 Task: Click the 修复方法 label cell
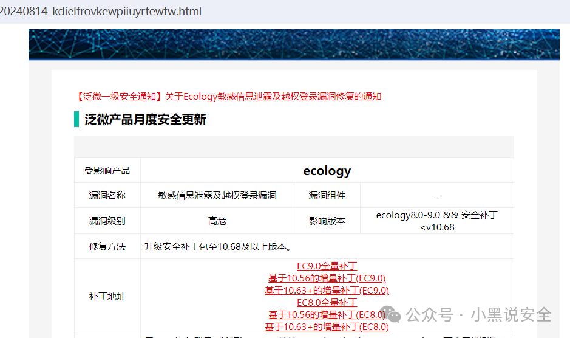107,247
